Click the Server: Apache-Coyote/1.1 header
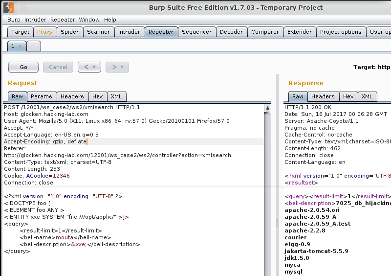 tap(322, 121)
